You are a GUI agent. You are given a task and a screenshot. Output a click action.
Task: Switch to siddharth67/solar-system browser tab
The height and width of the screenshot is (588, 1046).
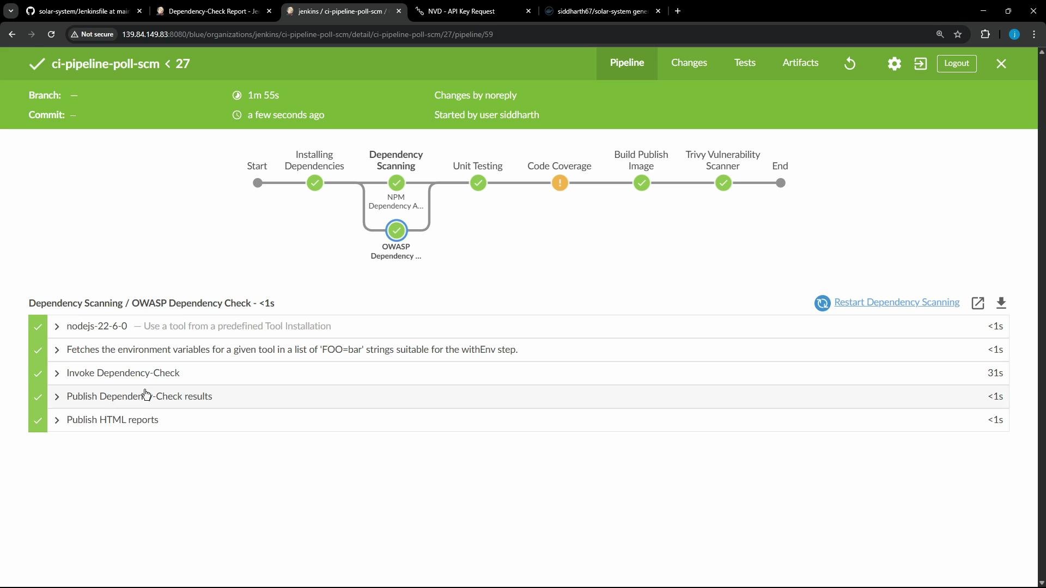(x=602, y=11)
